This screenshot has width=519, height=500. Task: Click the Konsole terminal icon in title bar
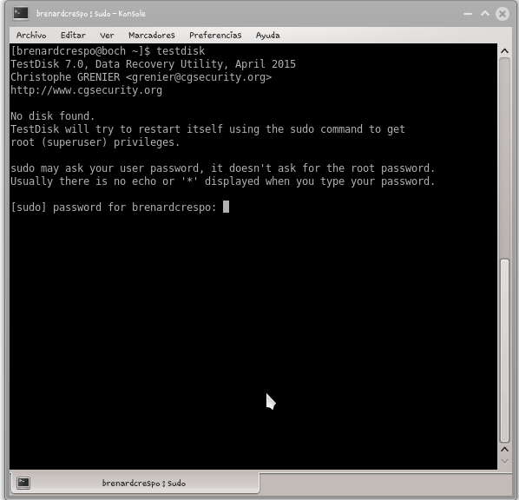point(21,14)
